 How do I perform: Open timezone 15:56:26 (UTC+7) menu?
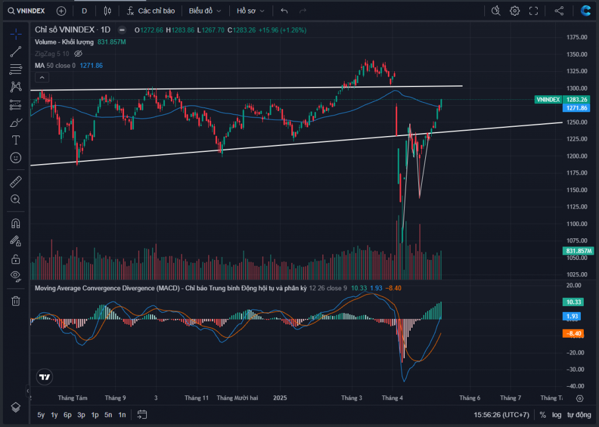tap(501, 415)
